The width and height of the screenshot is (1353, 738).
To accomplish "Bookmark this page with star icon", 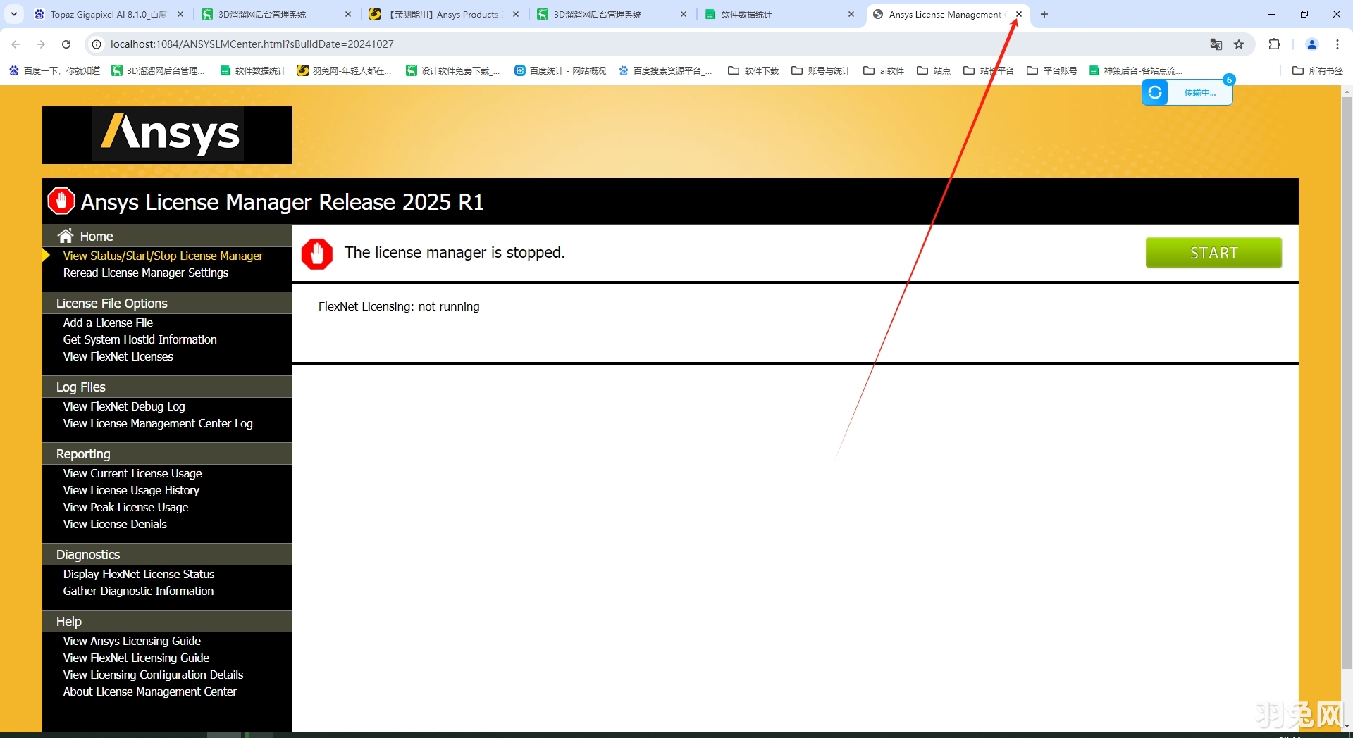I will click(1239, 44).
